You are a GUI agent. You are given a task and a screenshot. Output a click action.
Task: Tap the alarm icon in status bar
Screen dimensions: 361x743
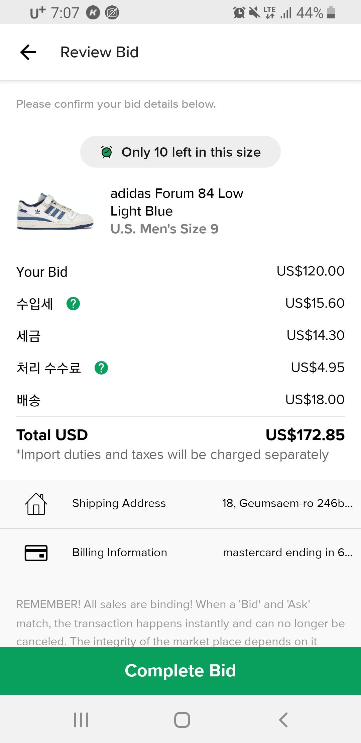pyautogui.click(x=239, y=13)
